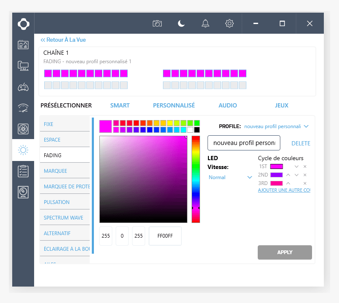Move the 2ND cycle color up
This screenshot has height=303, width=339.
pos(288,175)
